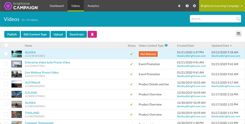This screenshot has height=124, width=245.
Task: Select the Videos tab
Action: click(x=76, y=6)
